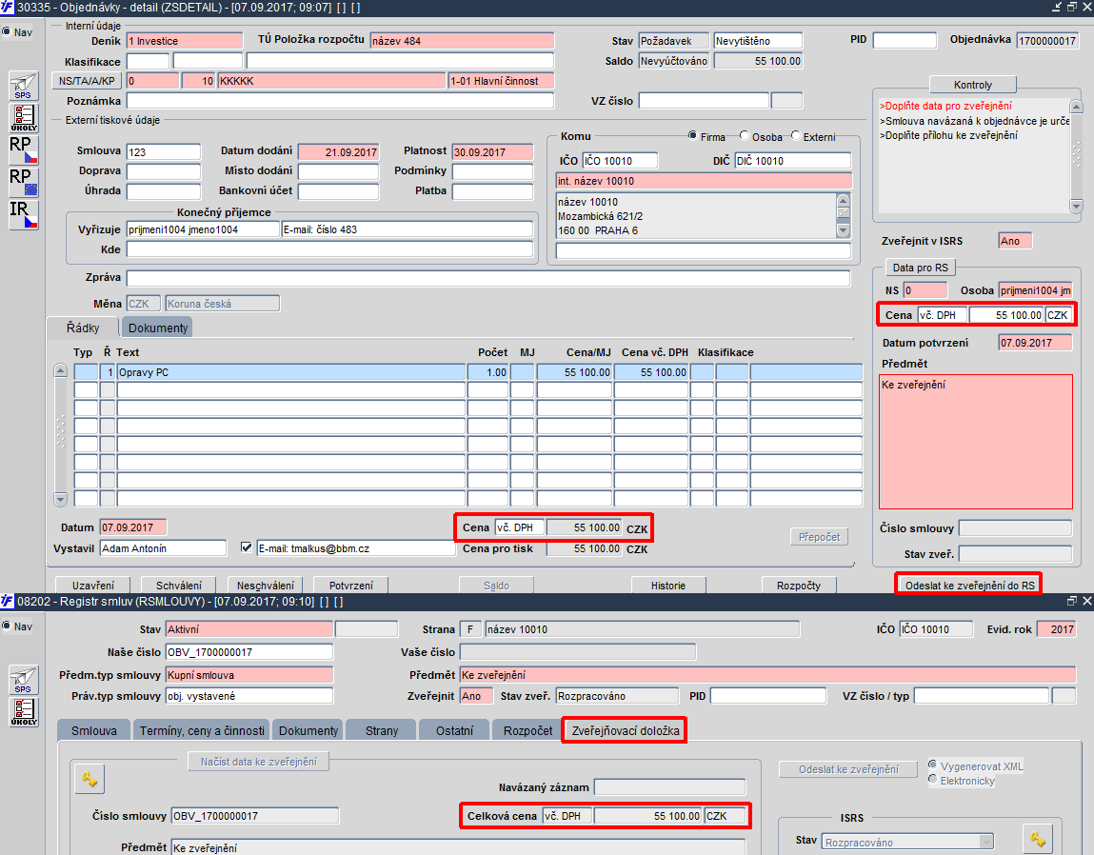Open the ÚKOLY icon in Registr smluv window
The image size is (1094, 855).
point(23,711)
